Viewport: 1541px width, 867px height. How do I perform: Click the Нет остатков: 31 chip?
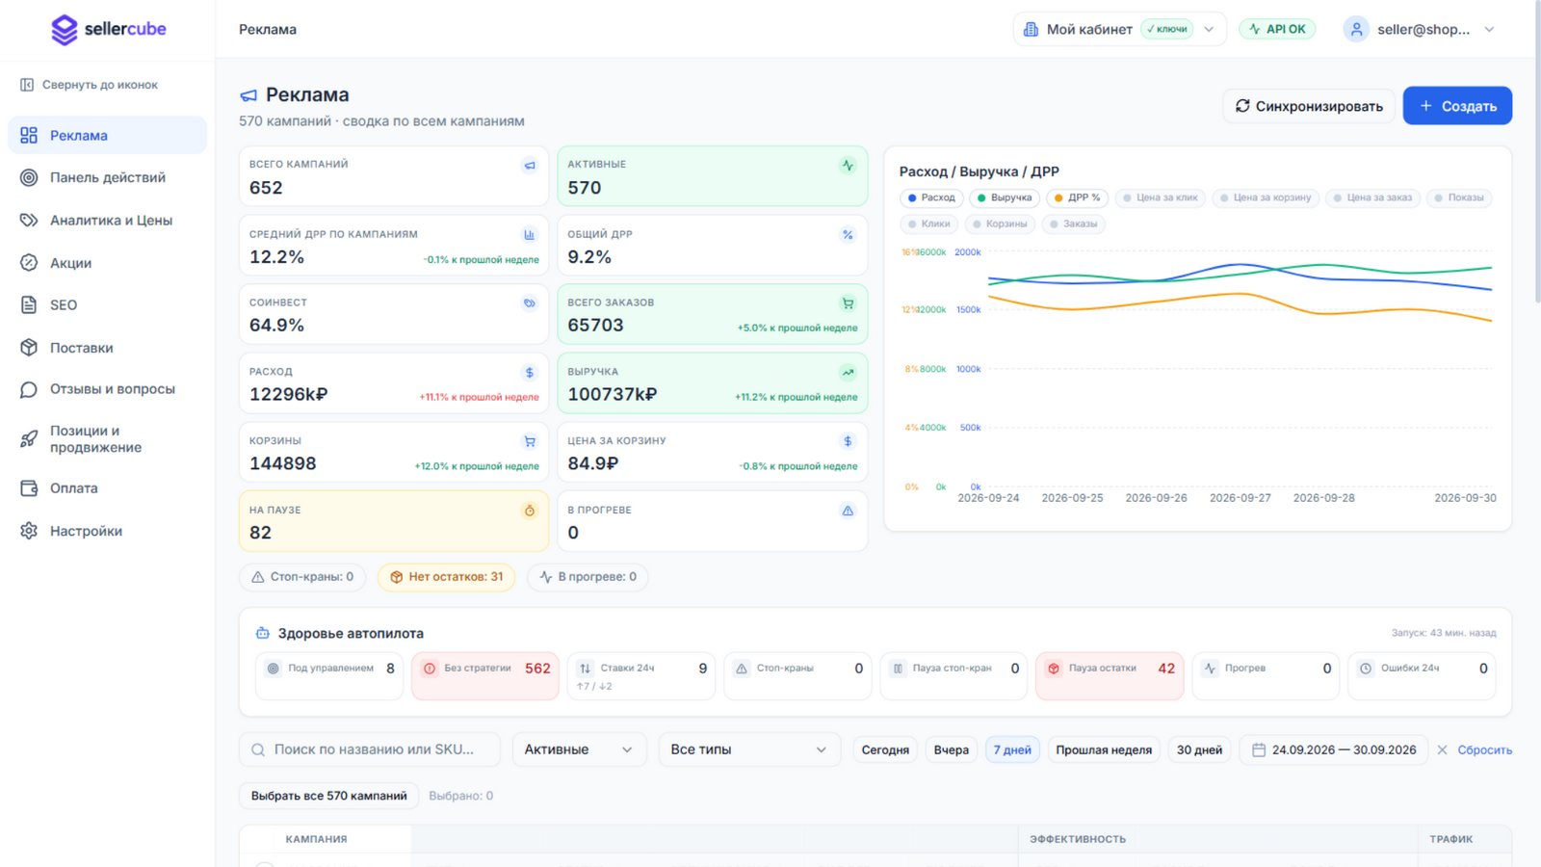click(x=446, y=577)
